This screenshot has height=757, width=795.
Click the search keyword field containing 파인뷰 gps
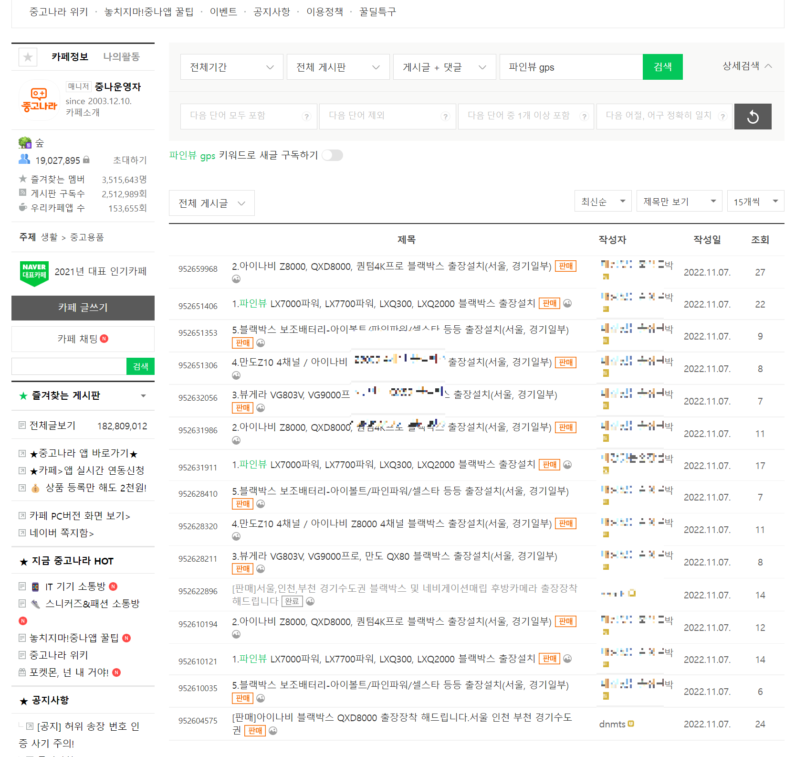[571, 67]
